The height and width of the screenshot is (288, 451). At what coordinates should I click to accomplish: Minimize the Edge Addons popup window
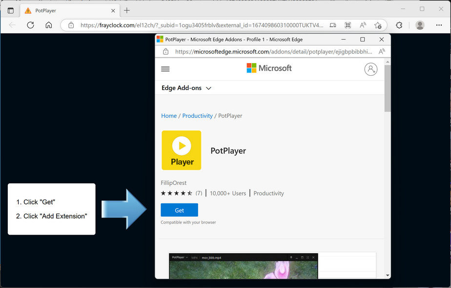(x=344, y=39)
